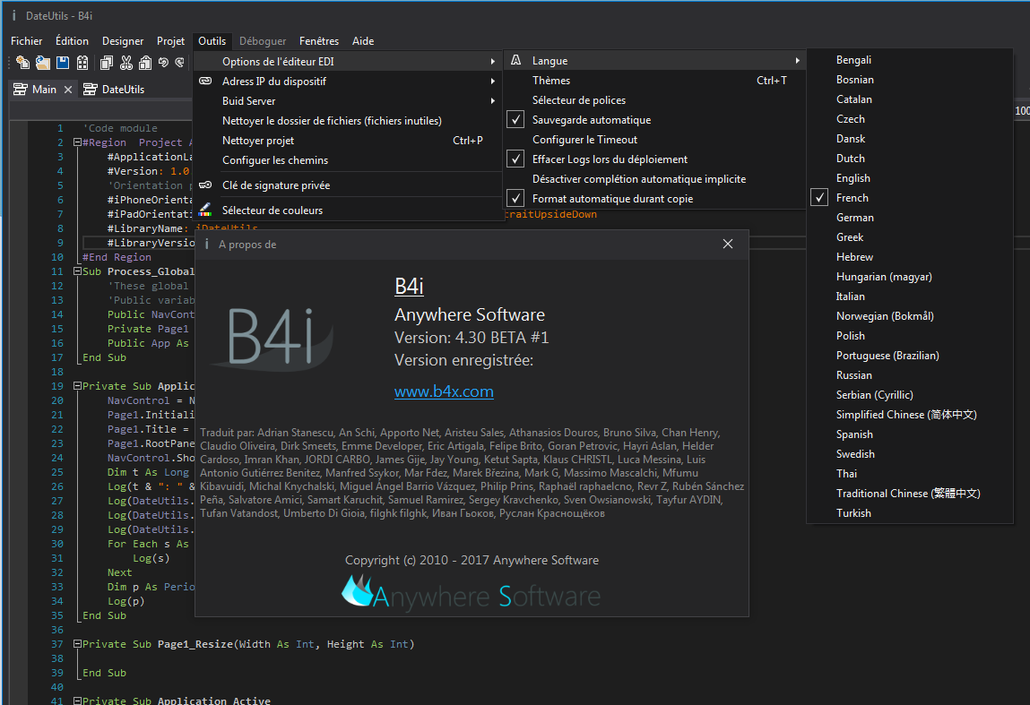Screen dimensions: 1030x705
Task: Choose Nettoyer le dossier de fichiers
Action: [x=348, y=120]
